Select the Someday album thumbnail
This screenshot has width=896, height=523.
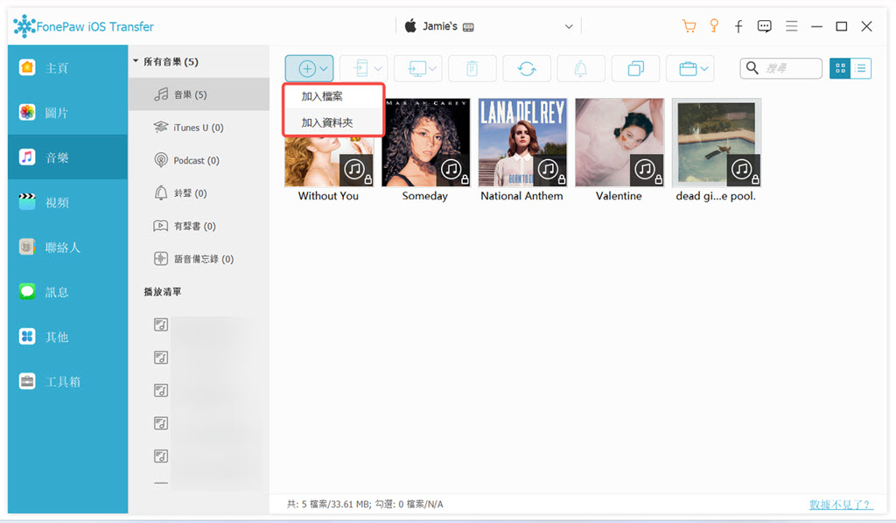pos(425,143)
